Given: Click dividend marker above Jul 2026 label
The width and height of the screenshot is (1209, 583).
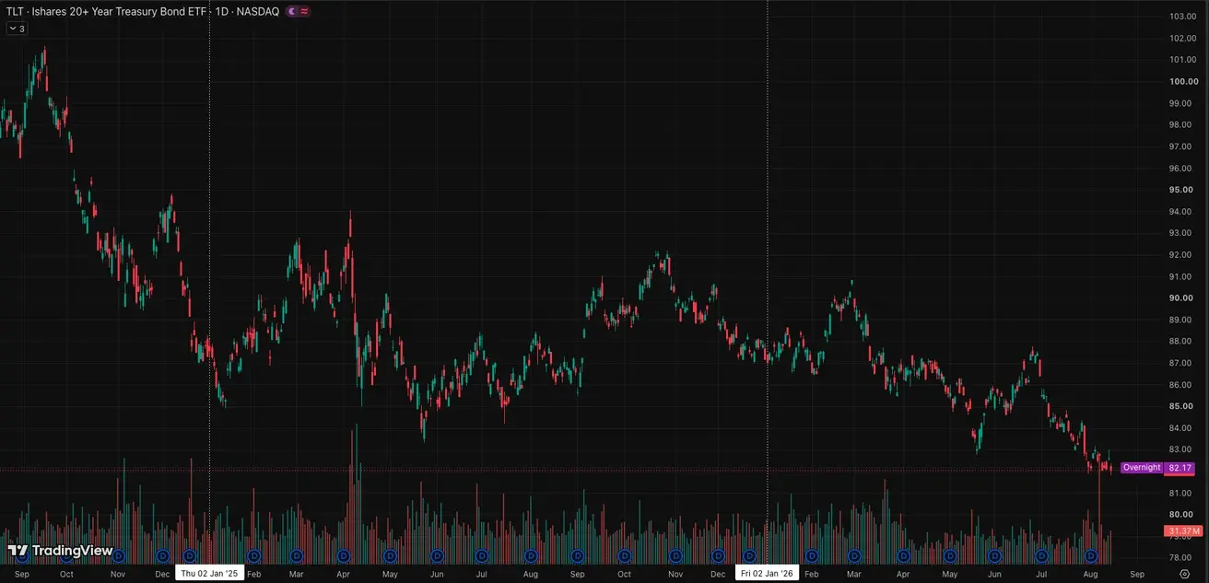Looking at the screenshot, I should point(1041,556).
